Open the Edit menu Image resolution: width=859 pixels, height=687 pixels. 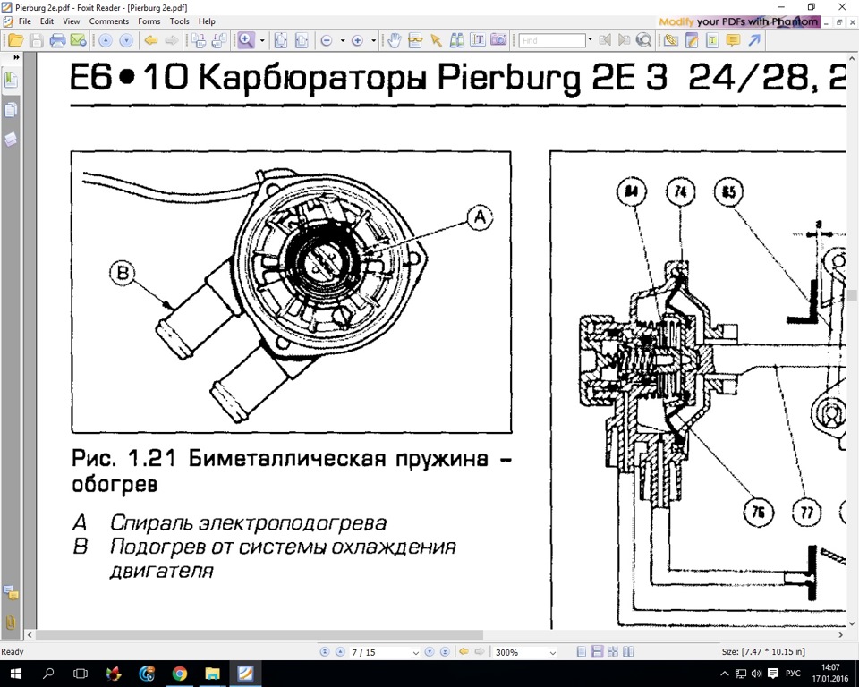click(47, 21)
